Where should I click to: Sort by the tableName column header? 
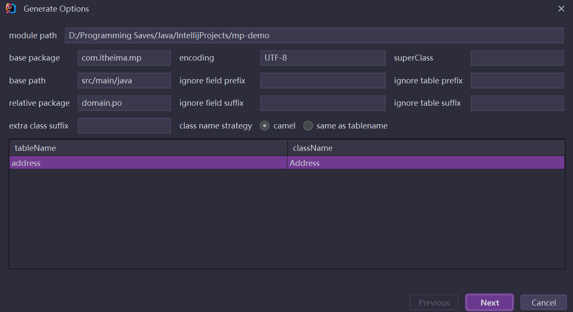pyautogui.click(x=148, y=148)
